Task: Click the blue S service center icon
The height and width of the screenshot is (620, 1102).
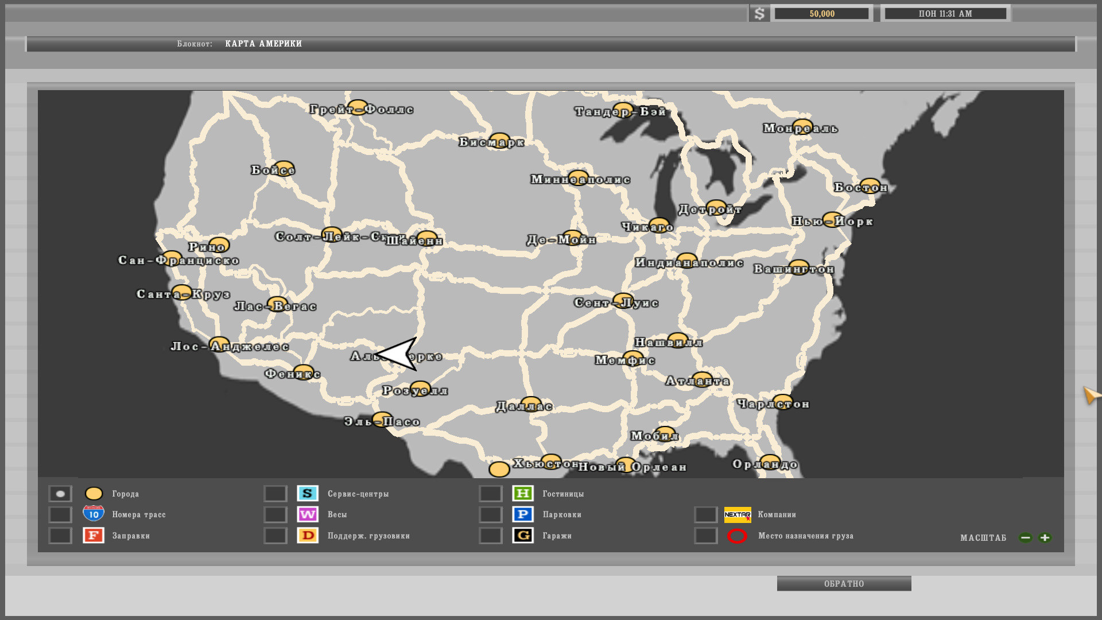Action: [x=308, y=494]
